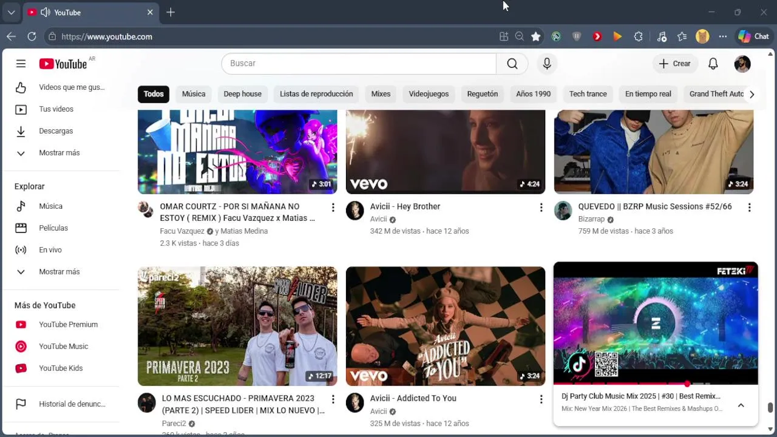The height and width of the screenshot is (437, 777).
Task: Open Avicii - Addicted To You title
Action: coord(413,398)
